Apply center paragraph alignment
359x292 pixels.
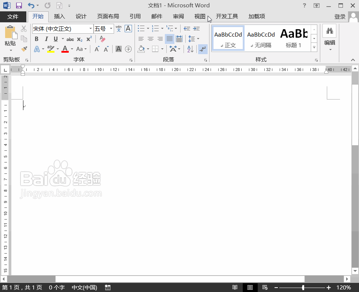coord(150,39)
